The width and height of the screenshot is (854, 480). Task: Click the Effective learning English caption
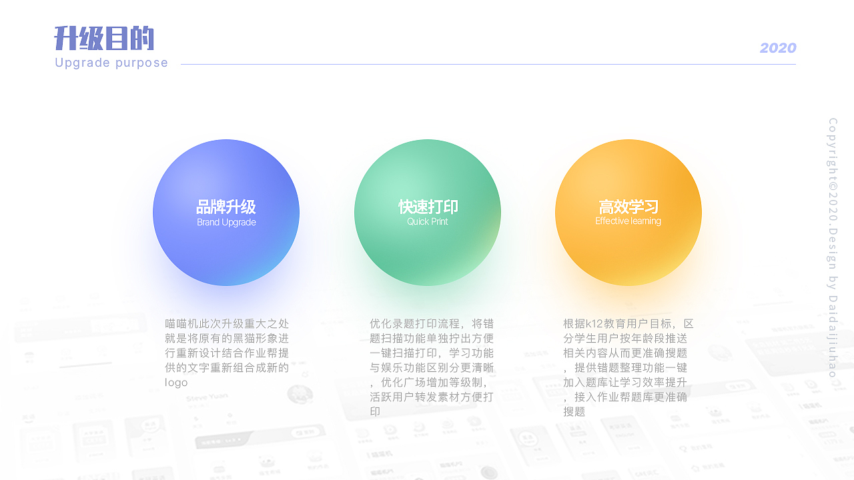(x=628, y=221)
